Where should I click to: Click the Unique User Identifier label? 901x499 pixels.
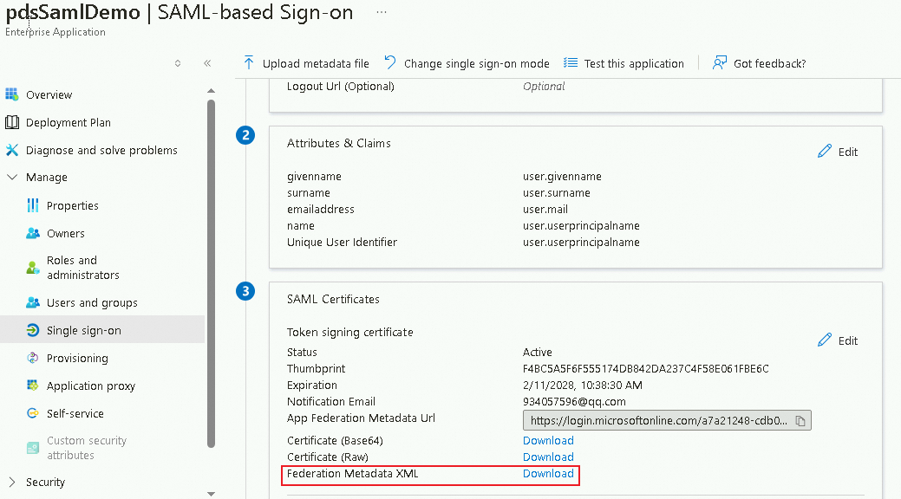point(342,243)
